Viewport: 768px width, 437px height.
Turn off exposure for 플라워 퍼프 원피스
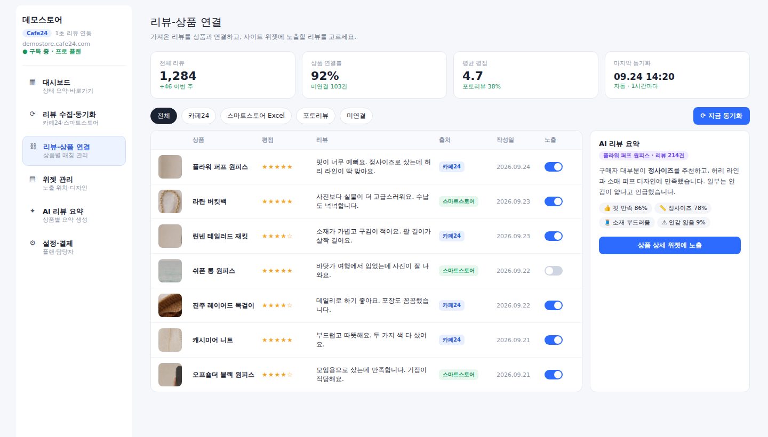[554, 167]
